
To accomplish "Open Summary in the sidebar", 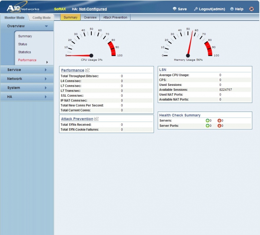I will click(x=25, y=36).
